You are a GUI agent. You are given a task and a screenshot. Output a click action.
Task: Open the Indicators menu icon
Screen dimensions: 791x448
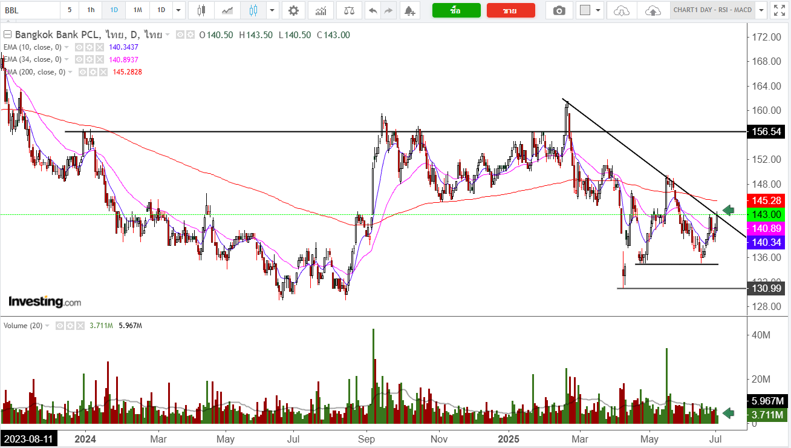321,10
